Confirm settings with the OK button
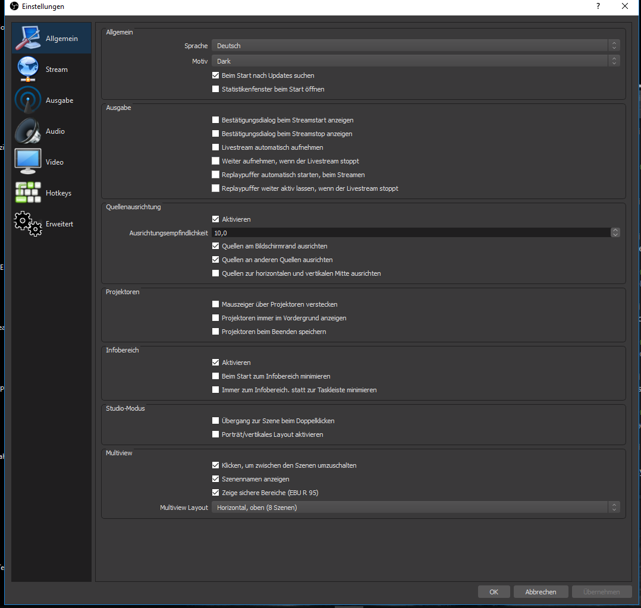This screenshot has height=608, width=641. point(494,592)
